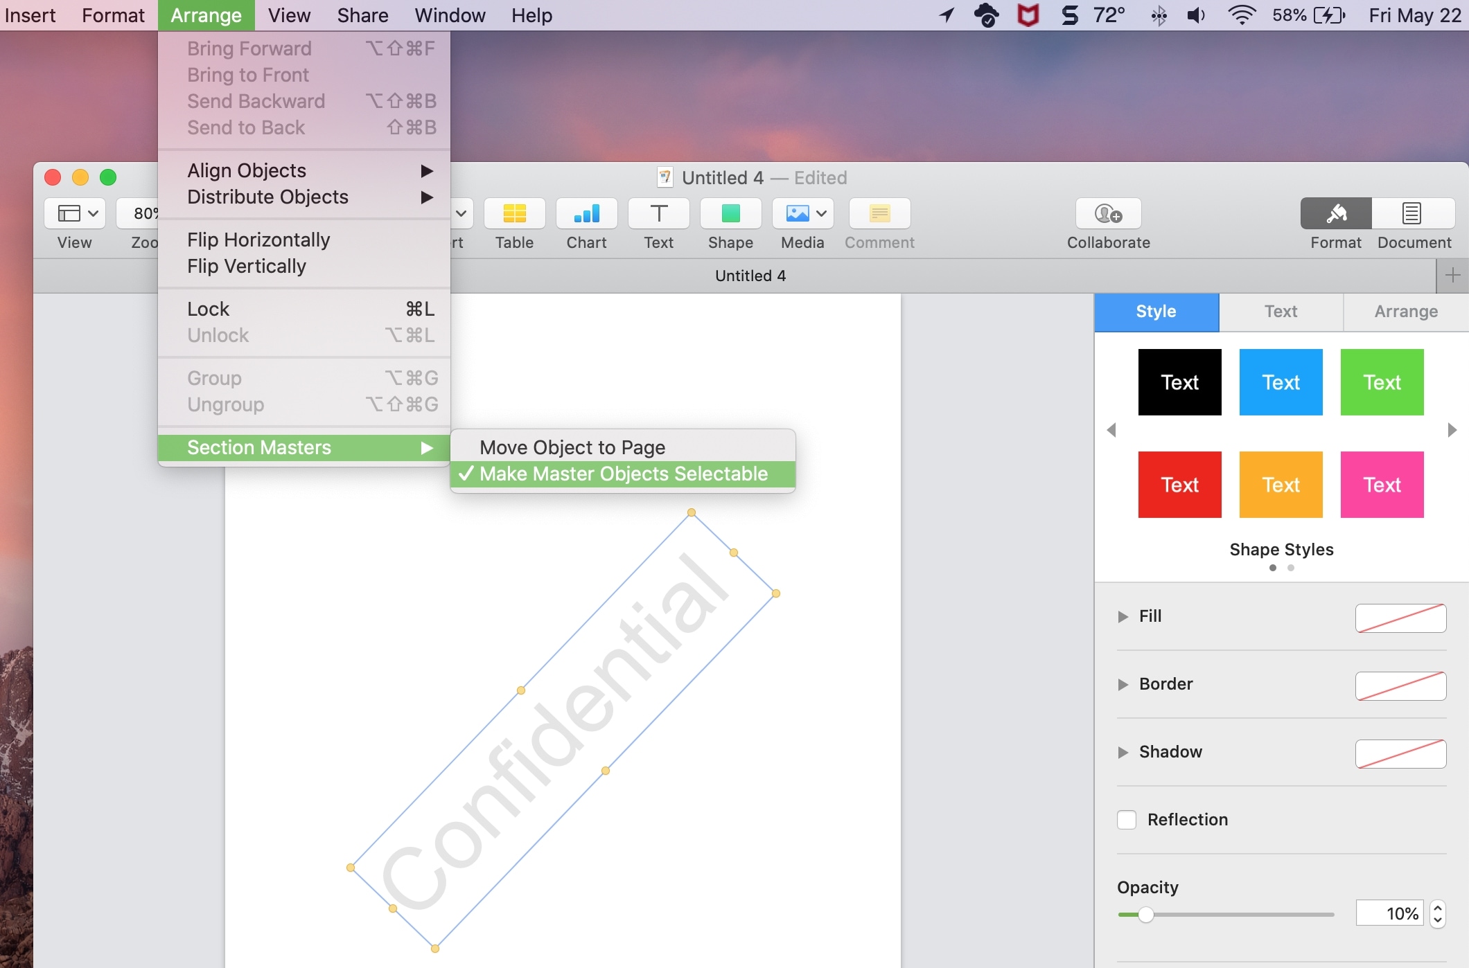The width and height of the screenshot is (1469, 968).
Task: Open the Format menu
Action: 113,15
